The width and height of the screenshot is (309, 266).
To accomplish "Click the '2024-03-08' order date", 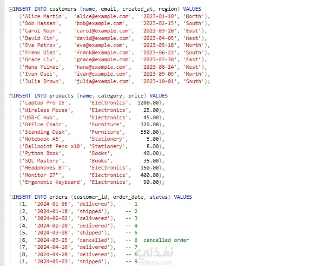I will point(52,233).
